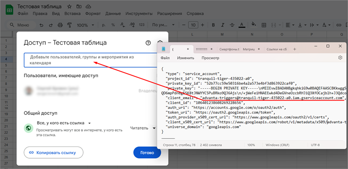Open Notepad Просмотр menu
348x169 pixels.
[x=211, y=58]
